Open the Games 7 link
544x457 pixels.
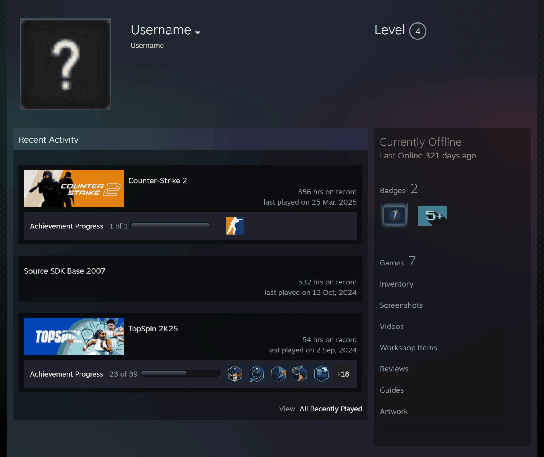coord(398,262)
